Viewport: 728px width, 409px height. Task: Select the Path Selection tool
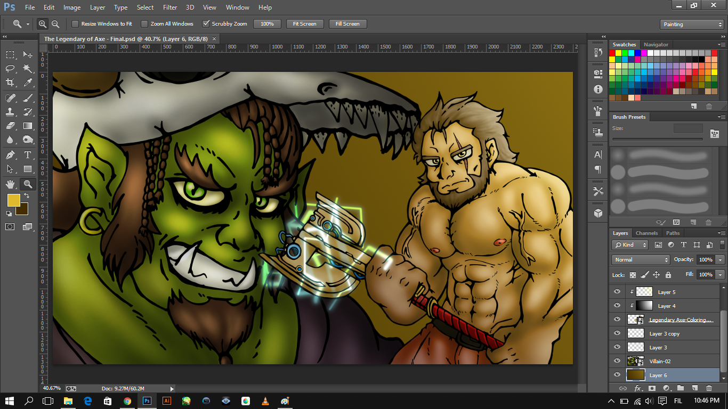tap(10, 169)
